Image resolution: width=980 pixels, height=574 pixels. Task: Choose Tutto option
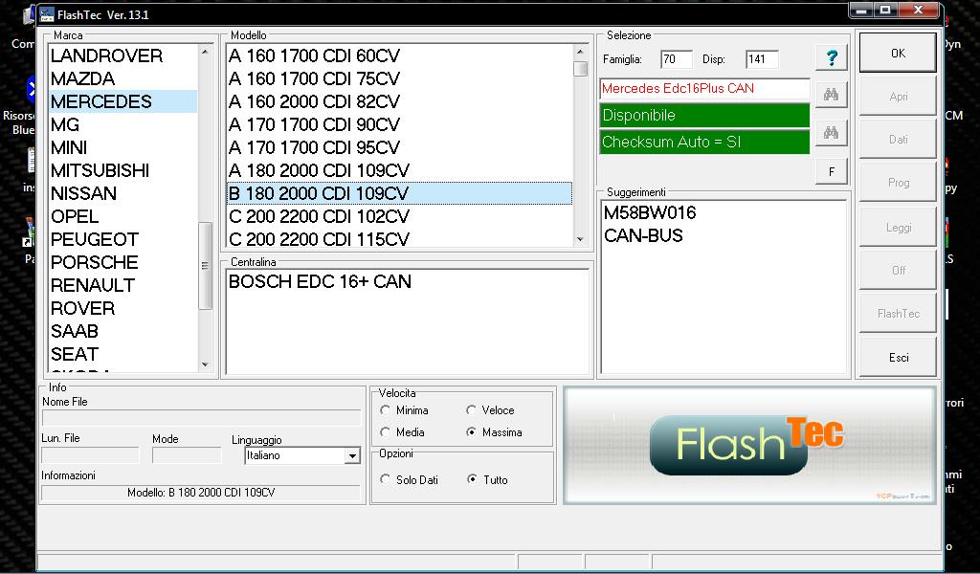click(x=472, y=479)
